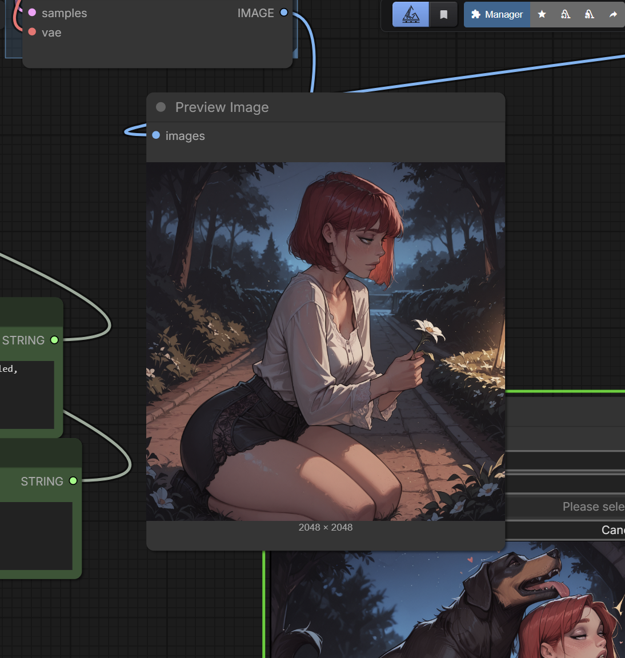
Task: Click the blue sailboat logo icon in the toolbar
Action: (x=411, y=14)
